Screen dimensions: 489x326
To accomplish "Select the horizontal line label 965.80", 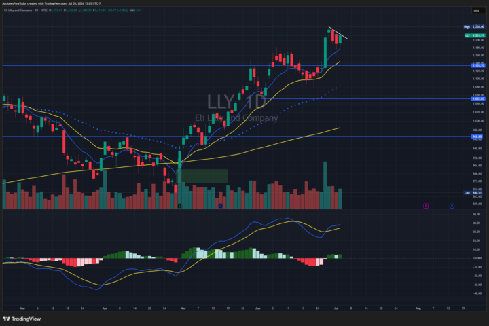I will click(x=477, y=137).
